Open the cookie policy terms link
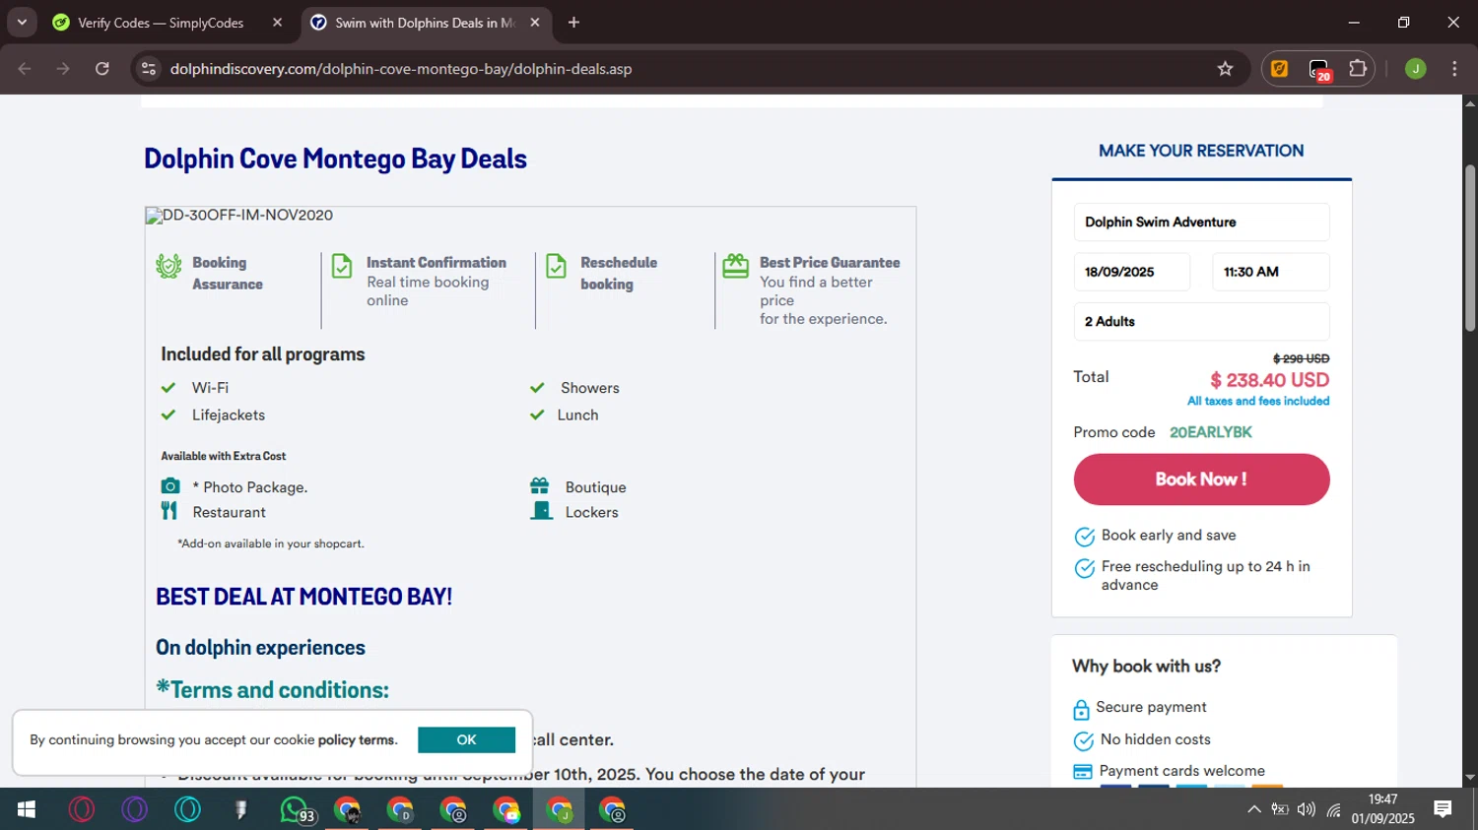The width and height of the screenshot is (1478, 830). [x=357, y=740]
